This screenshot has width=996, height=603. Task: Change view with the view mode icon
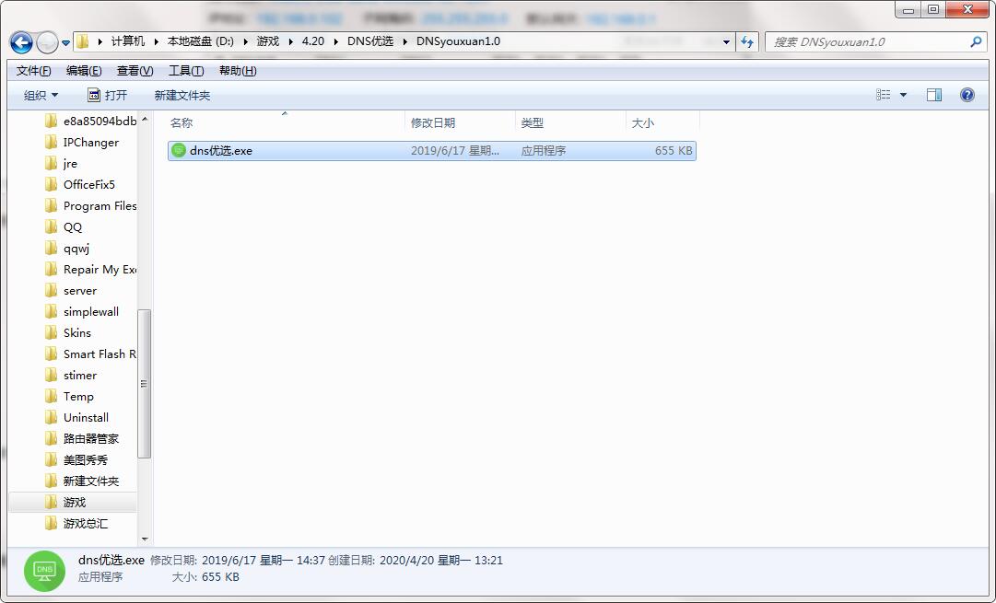[883, 95]
